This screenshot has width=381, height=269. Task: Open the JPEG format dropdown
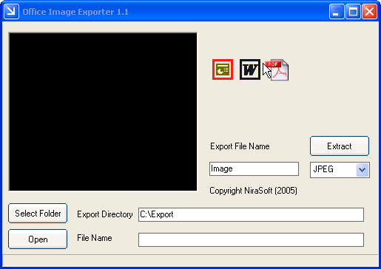coord(362,170)
